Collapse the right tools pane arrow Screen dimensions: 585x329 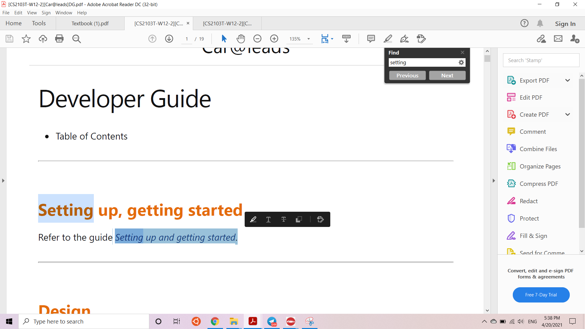point(494,181)
